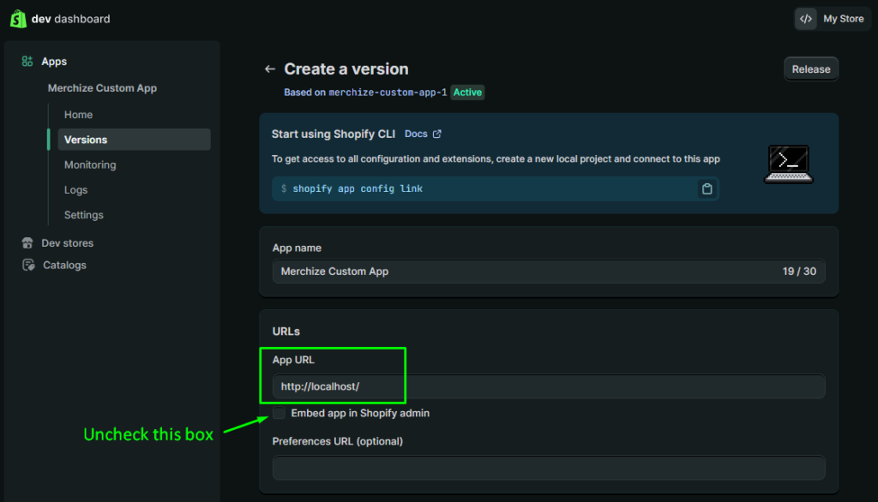Uncheck Embed app in Shopify admin

point(279,413)
